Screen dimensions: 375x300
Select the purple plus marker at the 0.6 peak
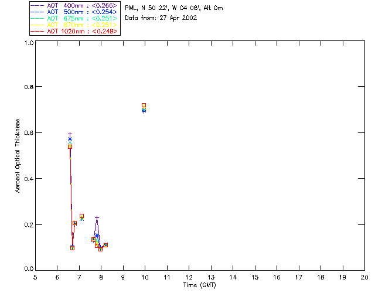click(70, 134)
